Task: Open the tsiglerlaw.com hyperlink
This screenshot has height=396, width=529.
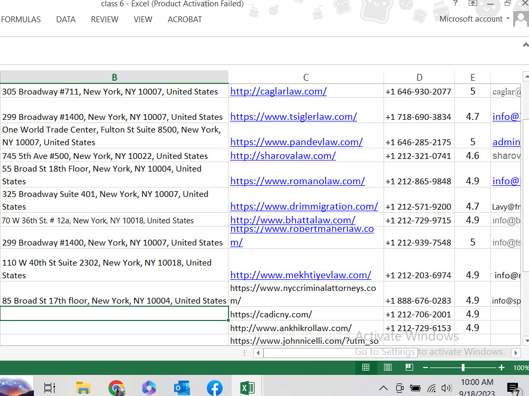Action: [294, 117]
